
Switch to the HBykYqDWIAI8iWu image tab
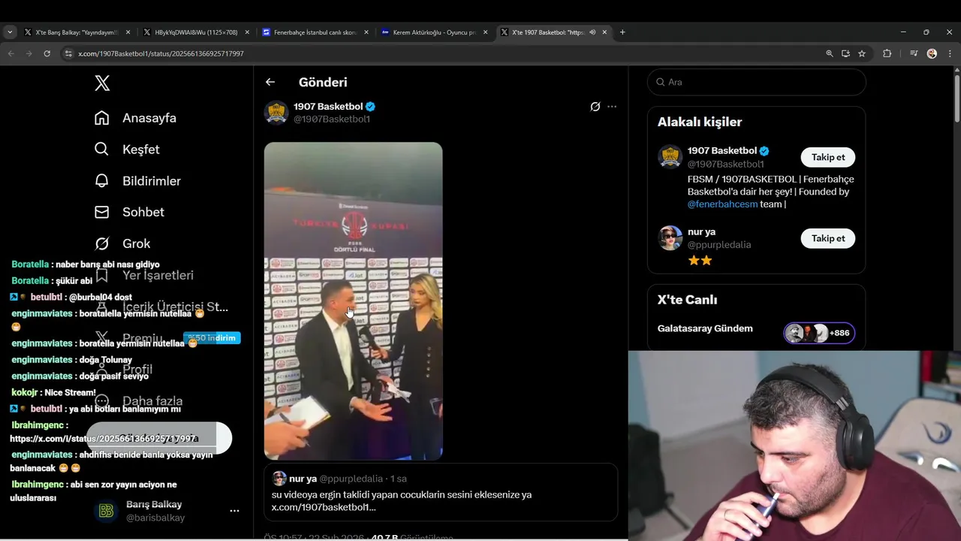point(195,32)
